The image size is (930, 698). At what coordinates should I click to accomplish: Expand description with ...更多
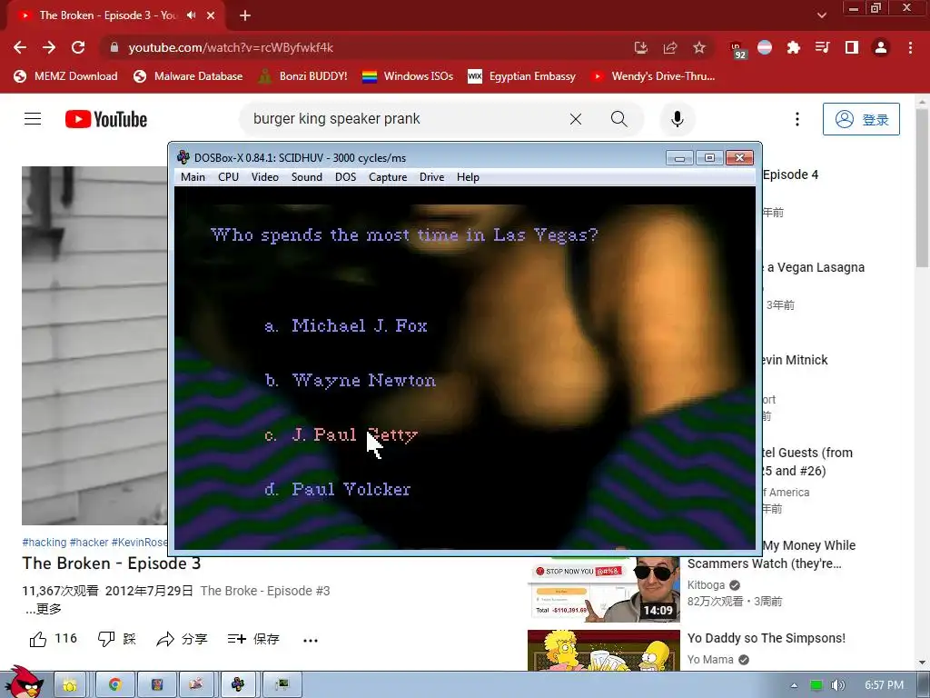click(44, 609)
